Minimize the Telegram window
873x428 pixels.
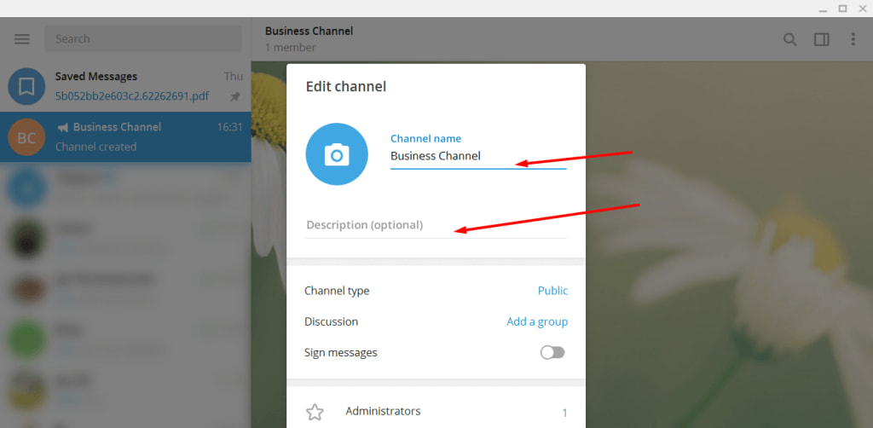tap(824, 9)
